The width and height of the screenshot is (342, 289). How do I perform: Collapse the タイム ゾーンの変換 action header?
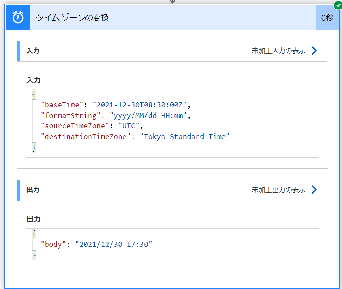coord(173,17)
